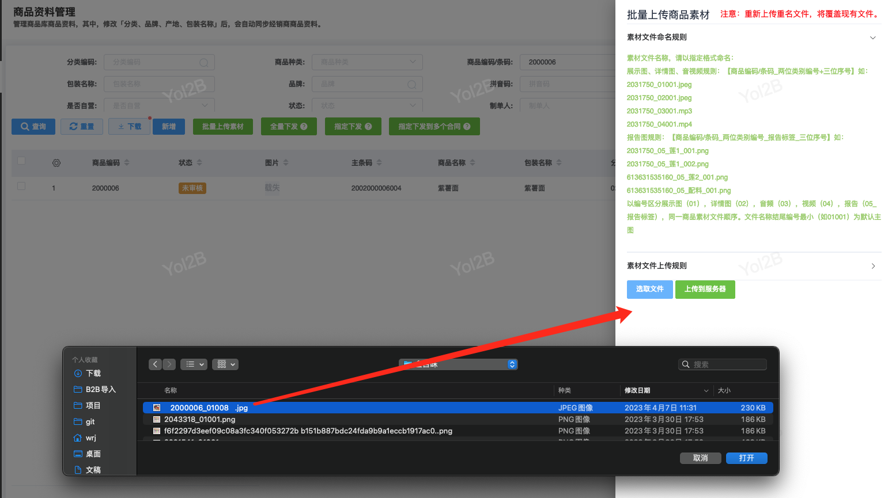This screenshot has width=892, height=498.
Task: Click file icon of f6f2297d3eef09c08a3fc340f053272b png
Action: pyautogui.click(x=157, y=431)
